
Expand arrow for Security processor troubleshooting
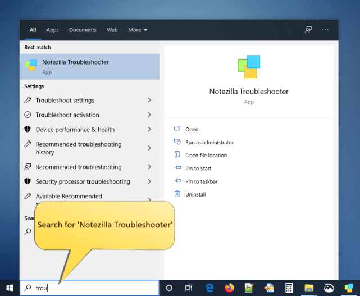click(150, 181)
